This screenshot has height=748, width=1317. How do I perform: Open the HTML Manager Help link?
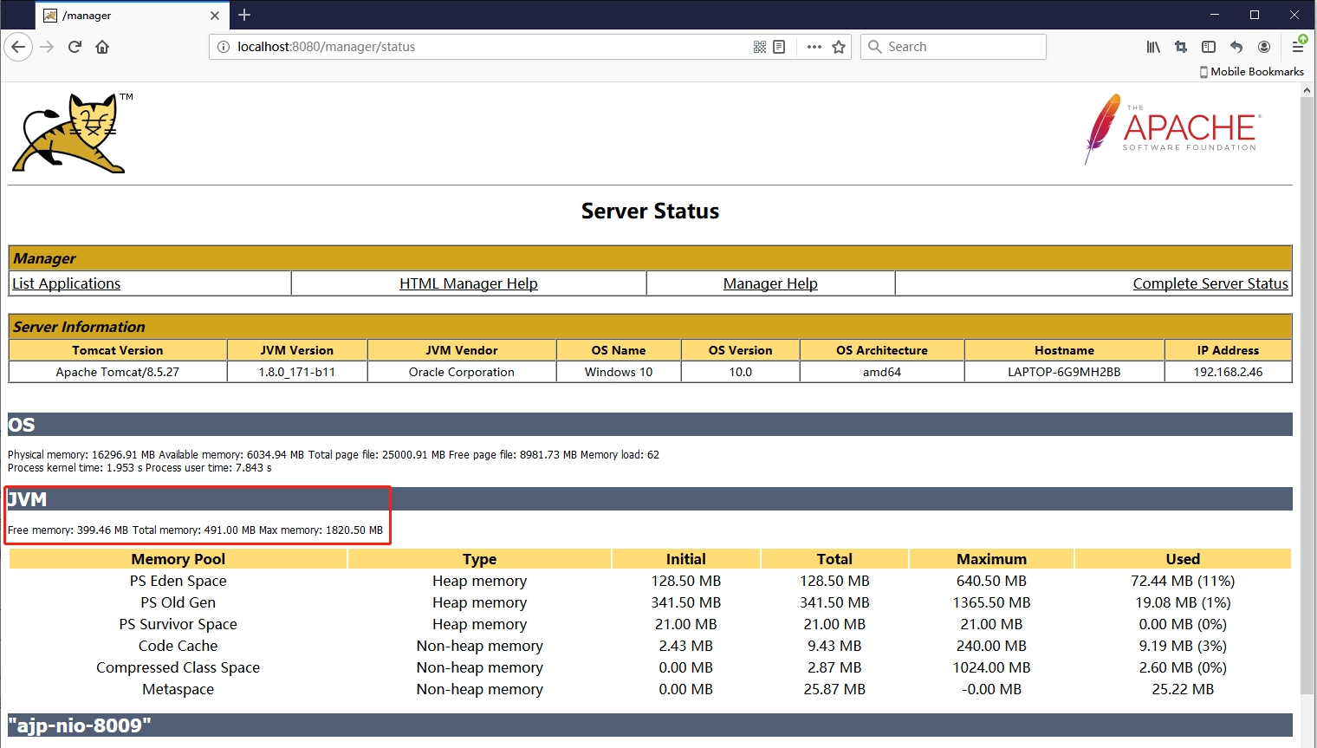468,283
